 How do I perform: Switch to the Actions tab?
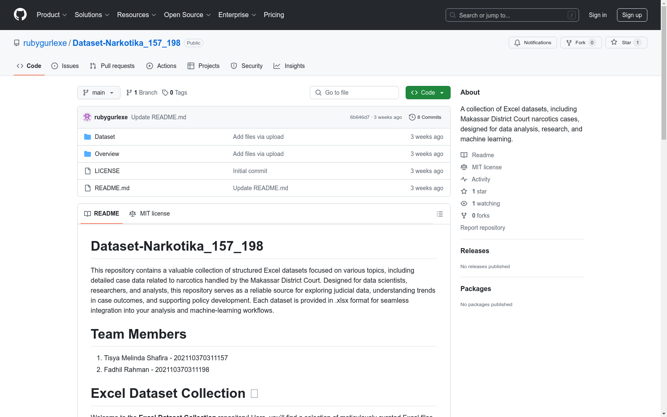coord(161,66)
